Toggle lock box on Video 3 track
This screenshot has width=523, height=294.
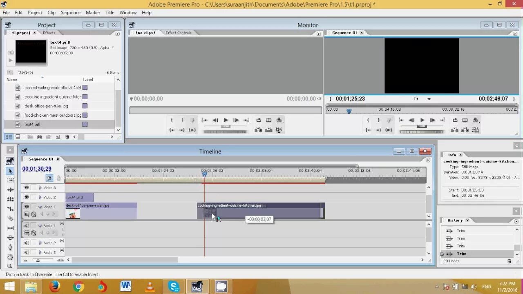(x=34, y=188)
